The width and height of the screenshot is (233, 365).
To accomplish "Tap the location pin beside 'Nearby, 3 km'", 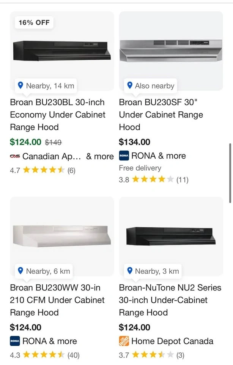I will click(x=130, y=271).
